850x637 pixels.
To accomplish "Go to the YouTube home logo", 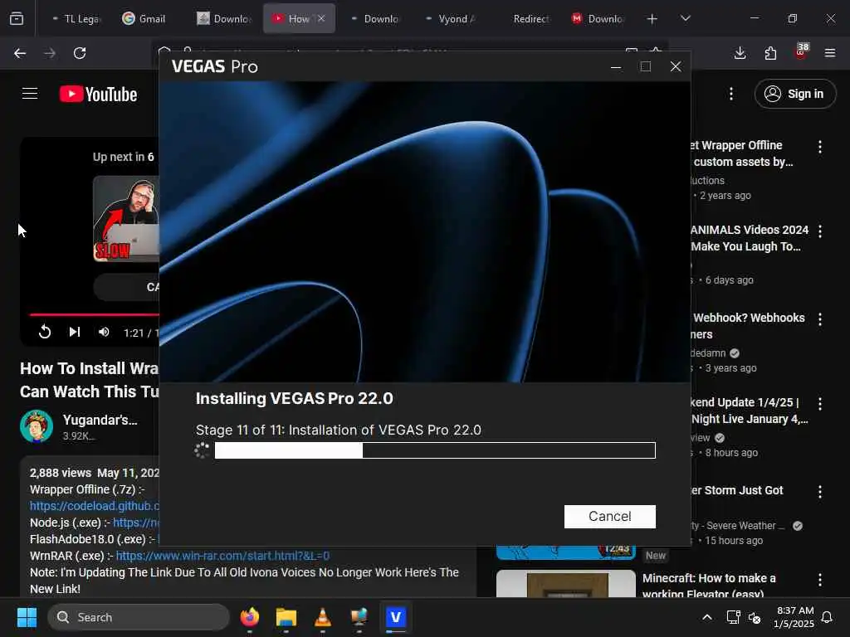I will click(98, 95).
